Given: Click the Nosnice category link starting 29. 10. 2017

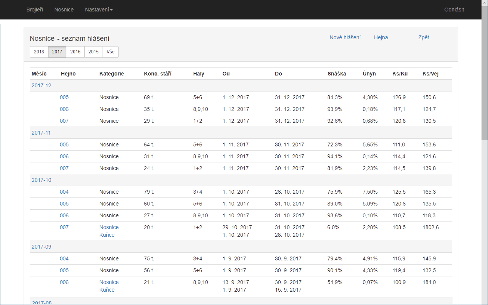Looking at the screenshot, I should pyautogui.click(x=109, y=227).
